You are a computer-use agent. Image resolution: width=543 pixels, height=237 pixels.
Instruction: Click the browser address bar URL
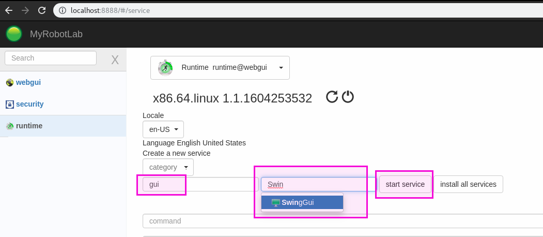point(110,10)
